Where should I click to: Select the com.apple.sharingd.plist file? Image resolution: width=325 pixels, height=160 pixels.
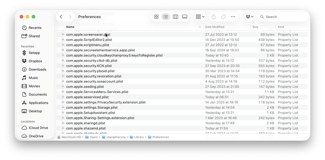pos(86,123)
